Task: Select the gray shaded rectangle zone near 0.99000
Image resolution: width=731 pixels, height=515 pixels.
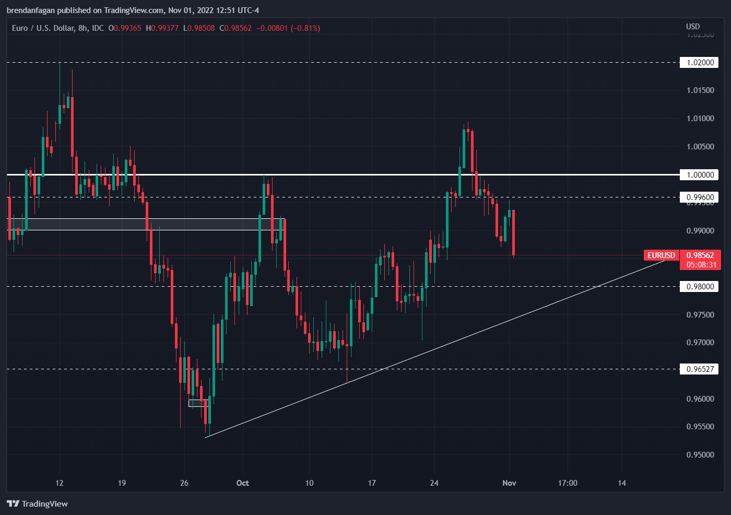Action: pyautogui.click(x=146, y=225)
